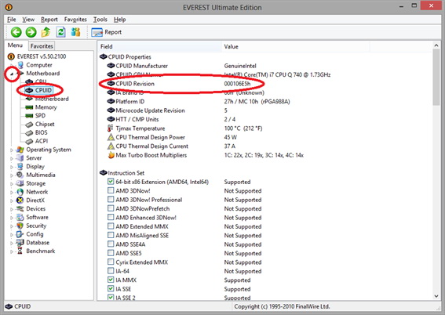Click the Server icon in the tree
Screen dimensions: 445x318
pyautogui.click(x=20, y=158)
